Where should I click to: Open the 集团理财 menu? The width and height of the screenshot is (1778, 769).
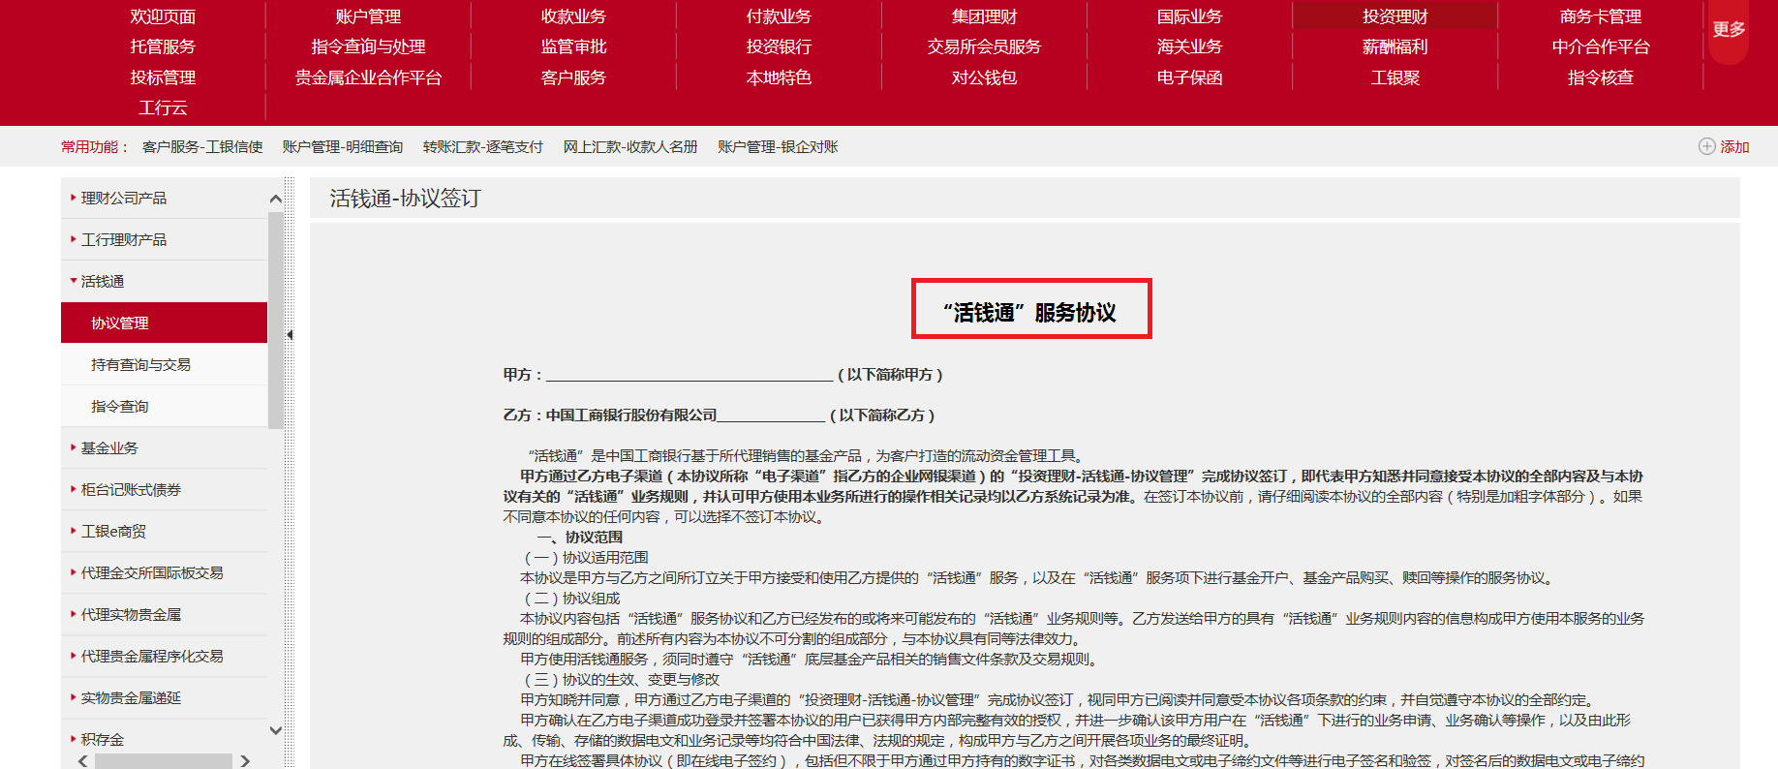click(984, 16)
